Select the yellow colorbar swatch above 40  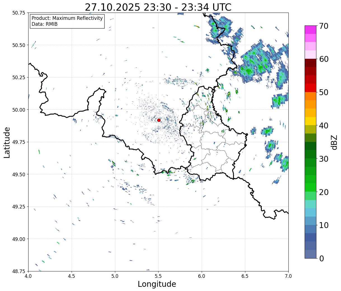[311, 121]
